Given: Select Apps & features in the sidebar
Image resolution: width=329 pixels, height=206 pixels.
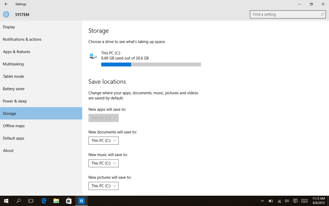Looking at the screenshot, I should click(x=16, y=52).
